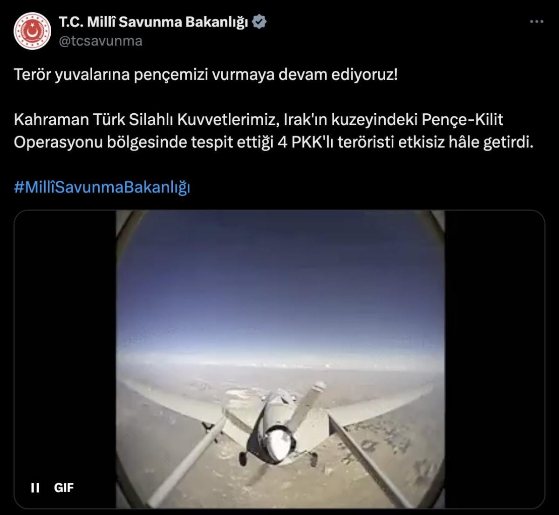Click the black bar right of the GIF
559x515 pixels.
click(x=495, y=359)
